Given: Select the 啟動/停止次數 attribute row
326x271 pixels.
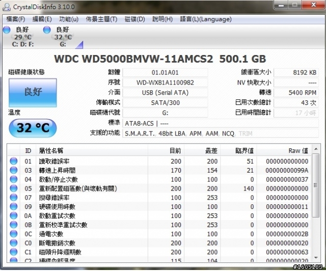Looking at the screenshot, I should pos(159,179).
